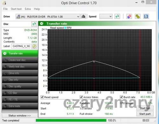This screenshot has height=124, width=159.
Task: Eject the disc using the eject icon
Action: click(83, 17)
